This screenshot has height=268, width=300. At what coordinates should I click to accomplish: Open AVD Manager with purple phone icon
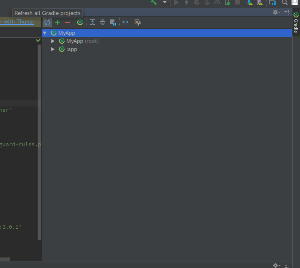260,2
